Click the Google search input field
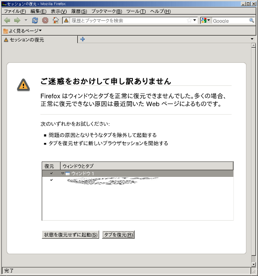The image size is (258, 276). (230, 21)
